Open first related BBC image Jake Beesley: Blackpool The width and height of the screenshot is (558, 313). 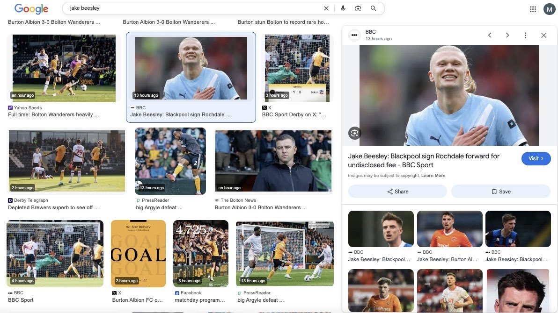pyautogui.click(x=381, y=229)
